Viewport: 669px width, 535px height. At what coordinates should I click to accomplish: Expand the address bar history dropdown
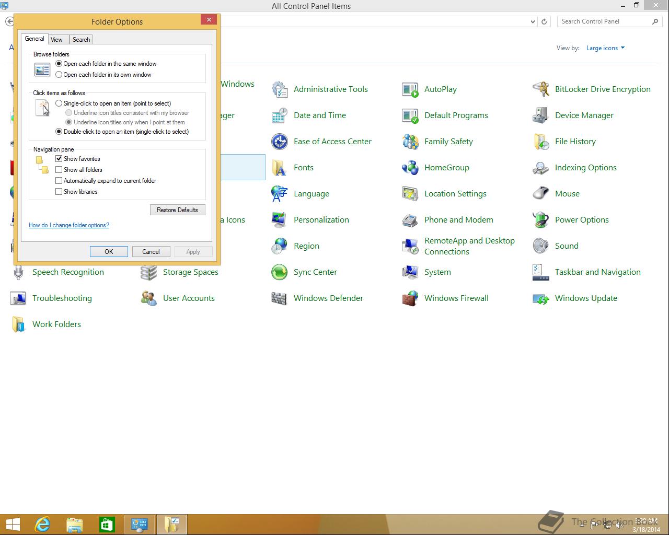click(533, 21)
